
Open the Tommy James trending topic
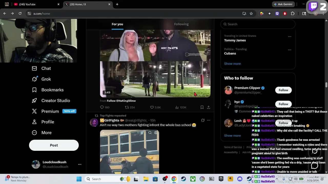(x=235, y=40)
